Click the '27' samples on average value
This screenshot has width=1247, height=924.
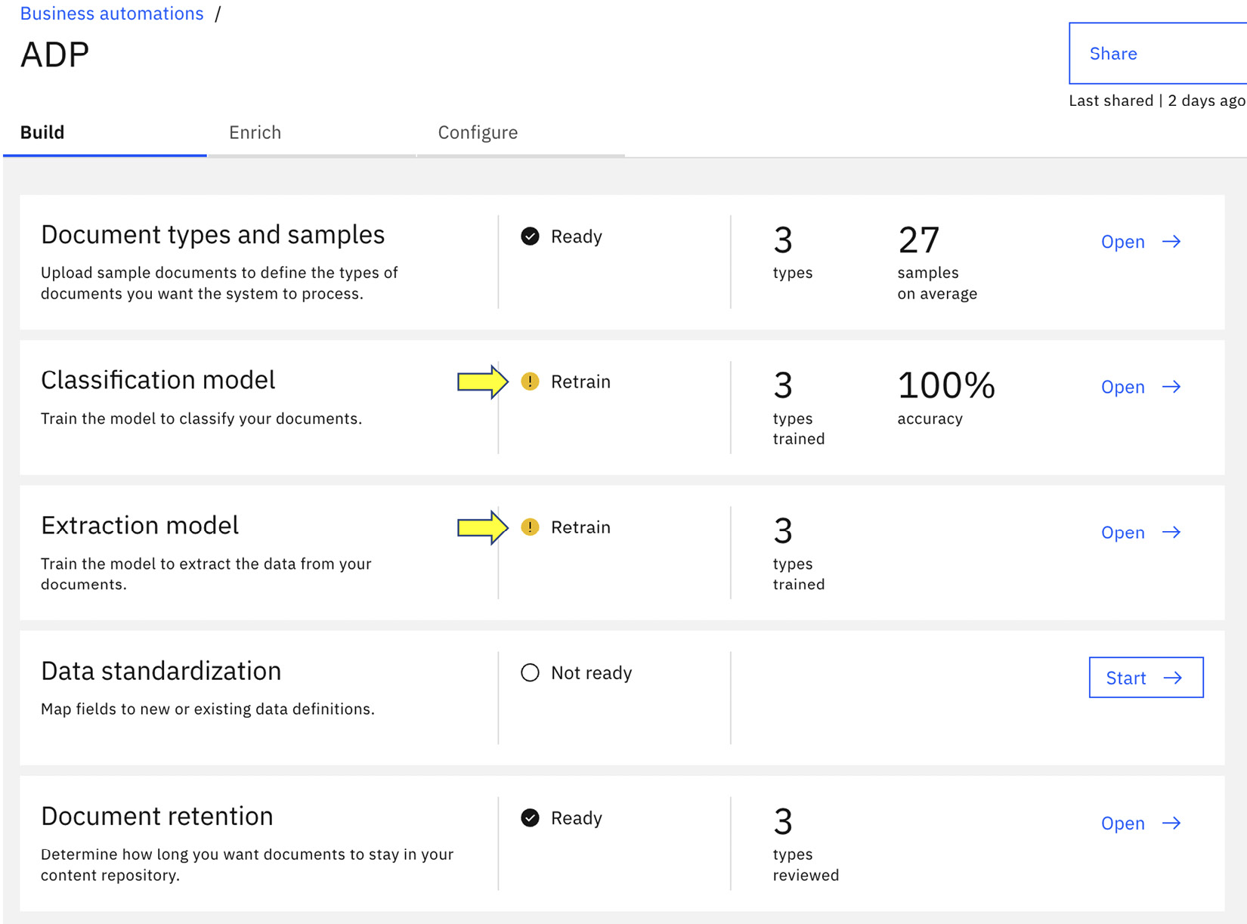tap(919, 240)
